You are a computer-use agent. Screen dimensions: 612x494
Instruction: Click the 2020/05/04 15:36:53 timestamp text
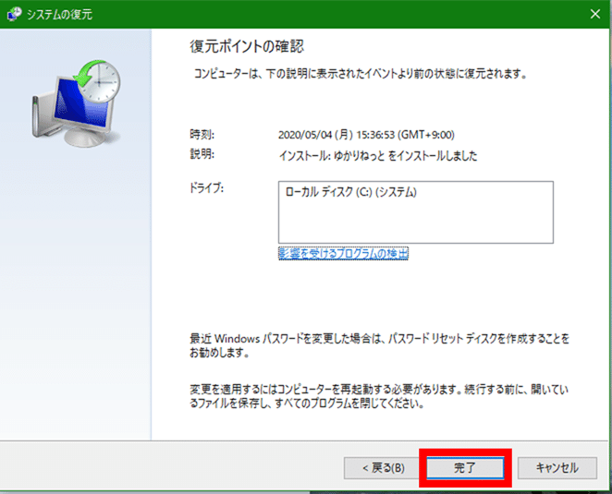[x=366, y=135]
